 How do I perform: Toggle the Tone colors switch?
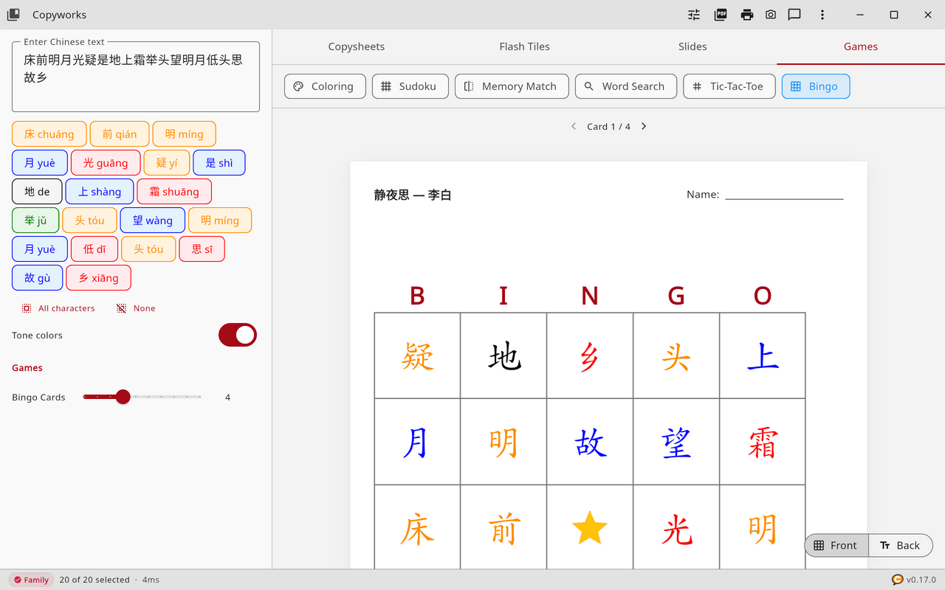click(238, 335)
